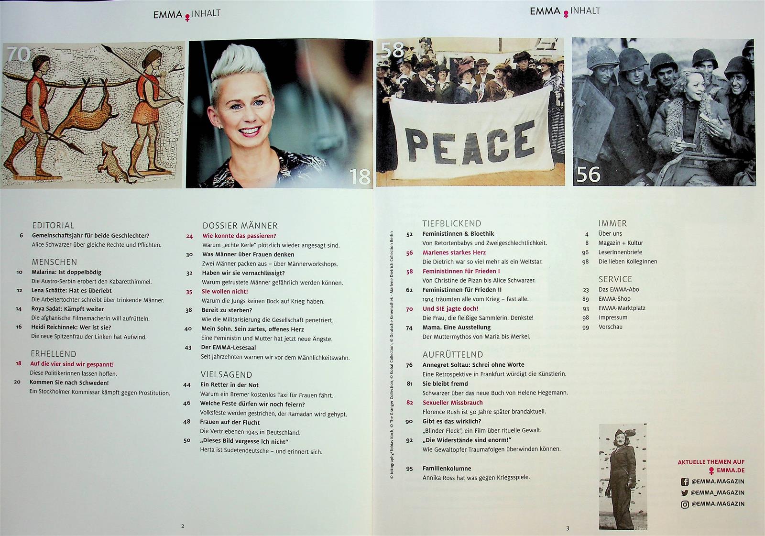Viewport: 765px width, 536px height.
Task: Click the ERHELLEND section heading
Action: pos(53,354)
